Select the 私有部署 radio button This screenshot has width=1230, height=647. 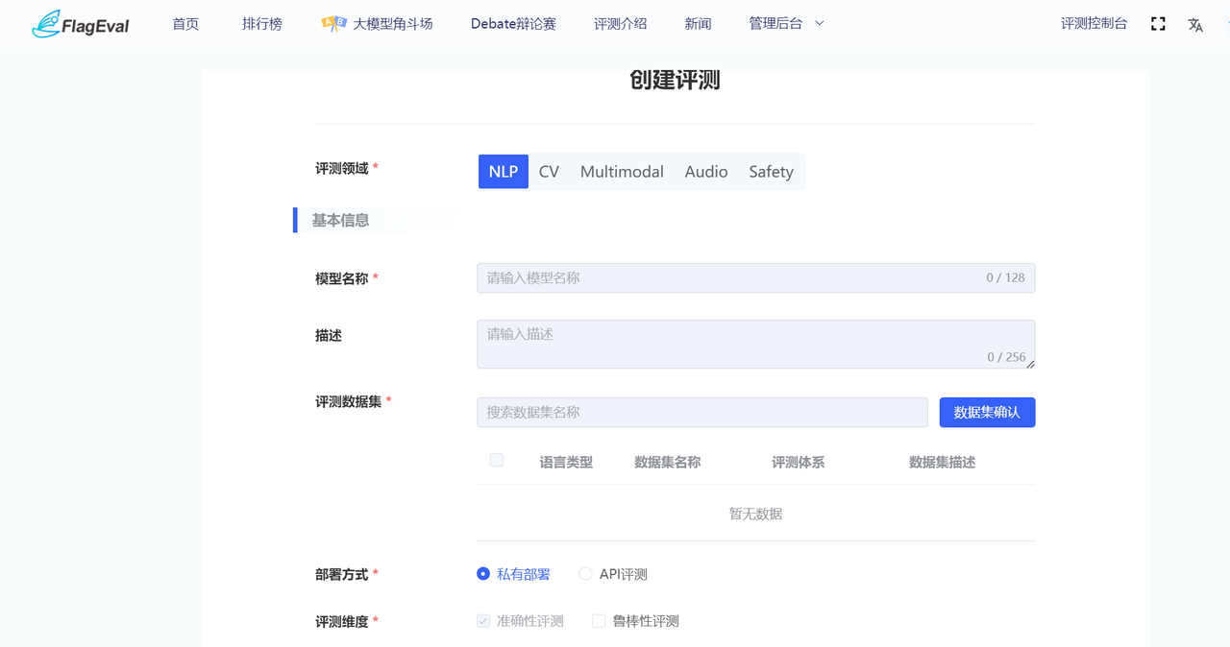tap(483, 574)
